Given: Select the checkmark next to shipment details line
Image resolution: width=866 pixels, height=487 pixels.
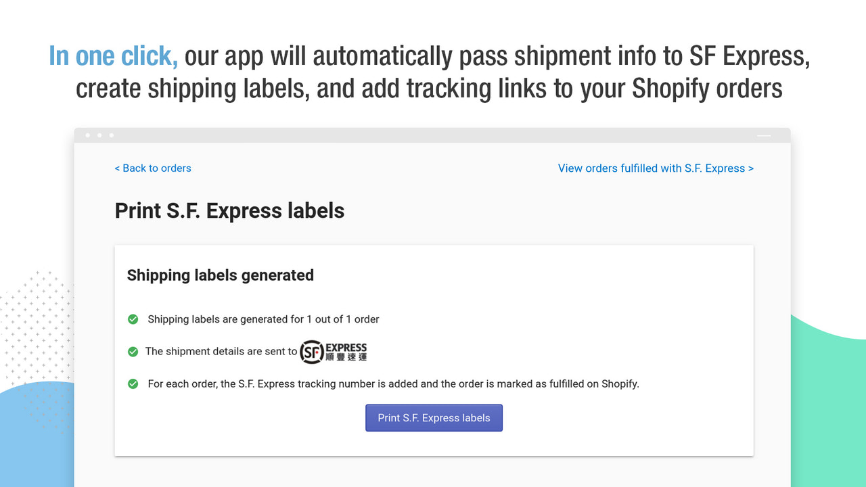Looking at the screenshot, I should click(133, 351).
